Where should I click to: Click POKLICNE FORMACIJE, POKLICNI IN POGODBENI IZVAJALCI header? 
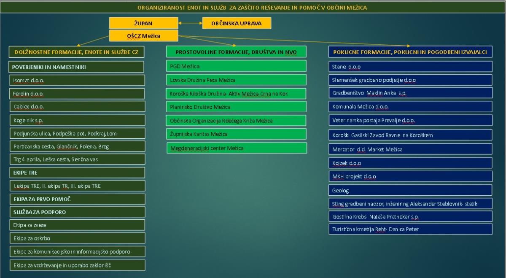pos(410,52)
